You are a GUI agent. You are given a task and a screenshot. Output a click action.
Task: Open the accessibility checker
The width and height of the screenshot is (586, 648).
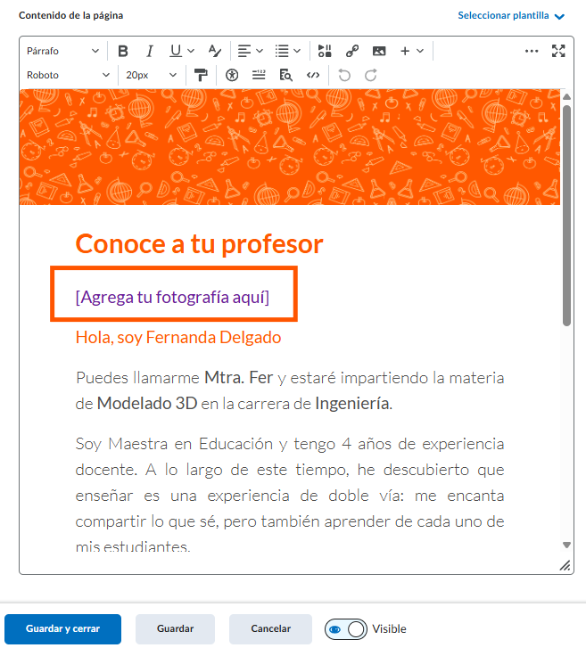(x=233, y=75)
